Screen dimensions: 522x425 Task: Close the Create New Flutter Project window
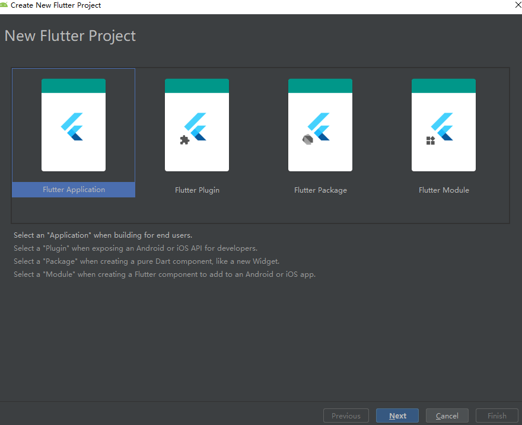[x=518, y=5]
